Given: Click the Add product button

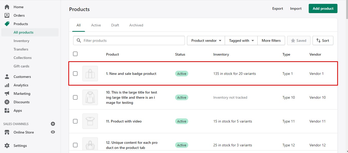Looking at the screenshot, I should point(323,8).
